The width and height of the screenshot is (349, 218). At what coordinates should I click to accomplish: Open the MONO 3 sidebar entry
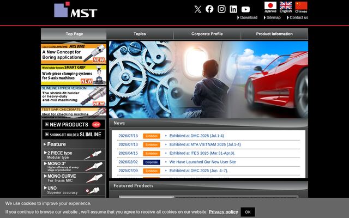[x=74, y=166]
